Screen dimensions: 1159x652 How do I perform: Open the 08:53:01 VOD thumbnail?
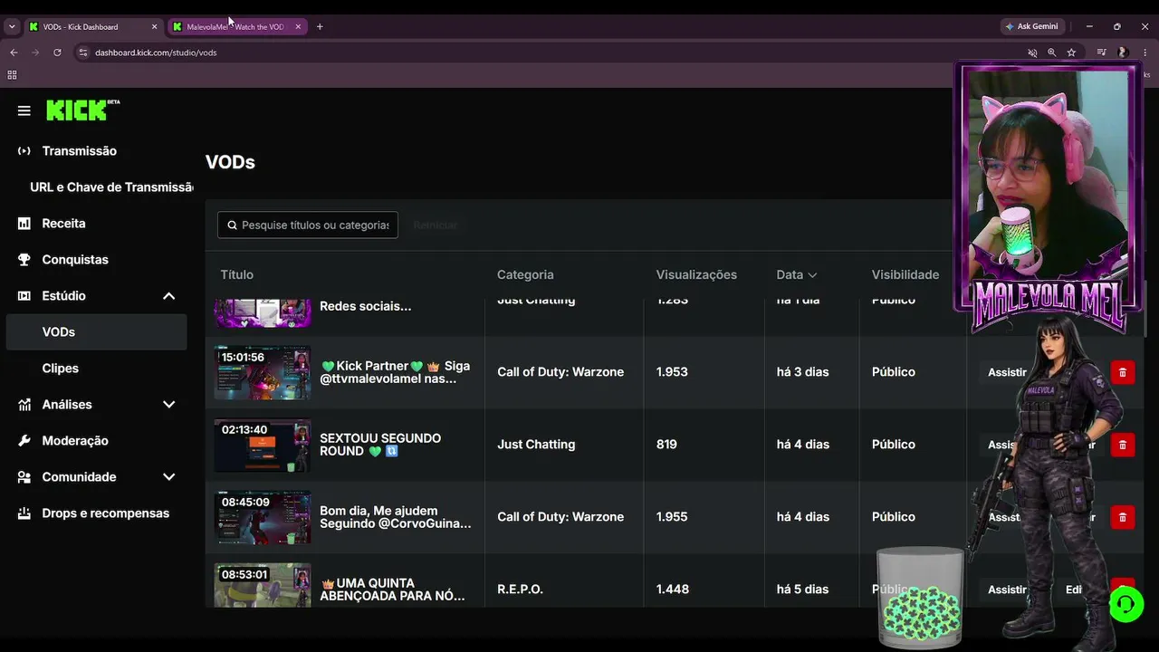point(263,585)
